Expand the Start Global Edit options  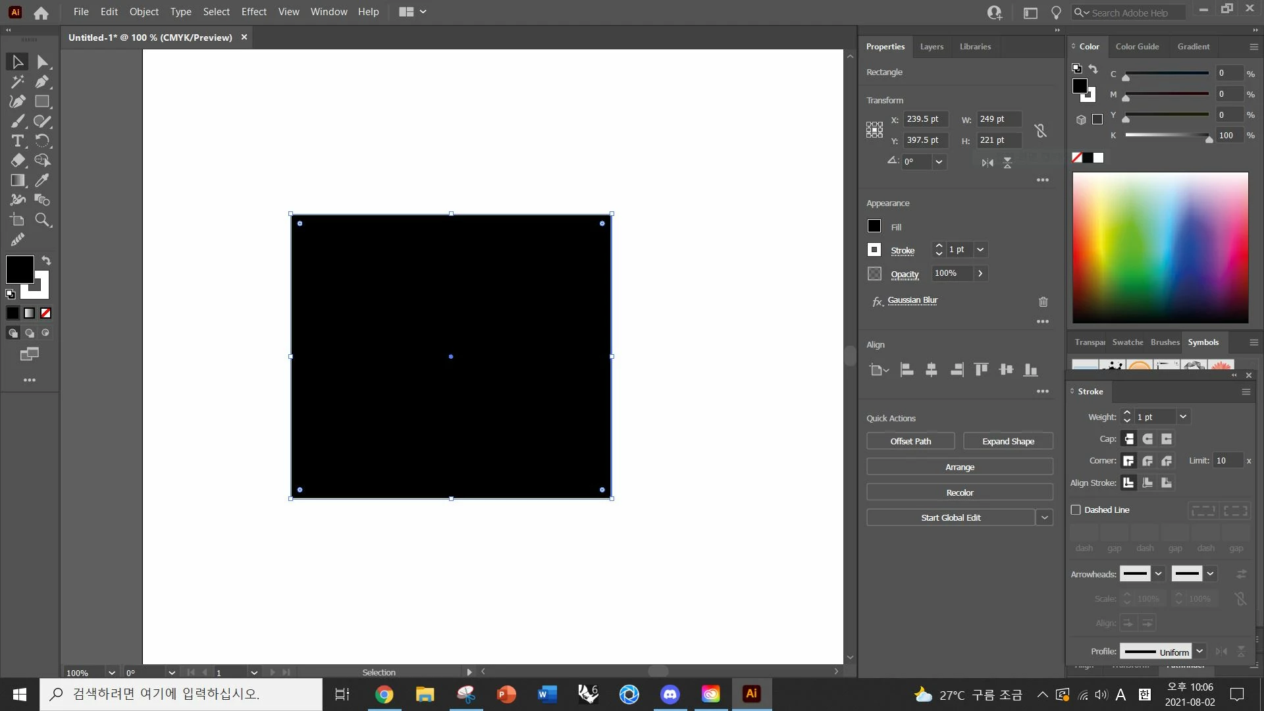(1044, 517)
